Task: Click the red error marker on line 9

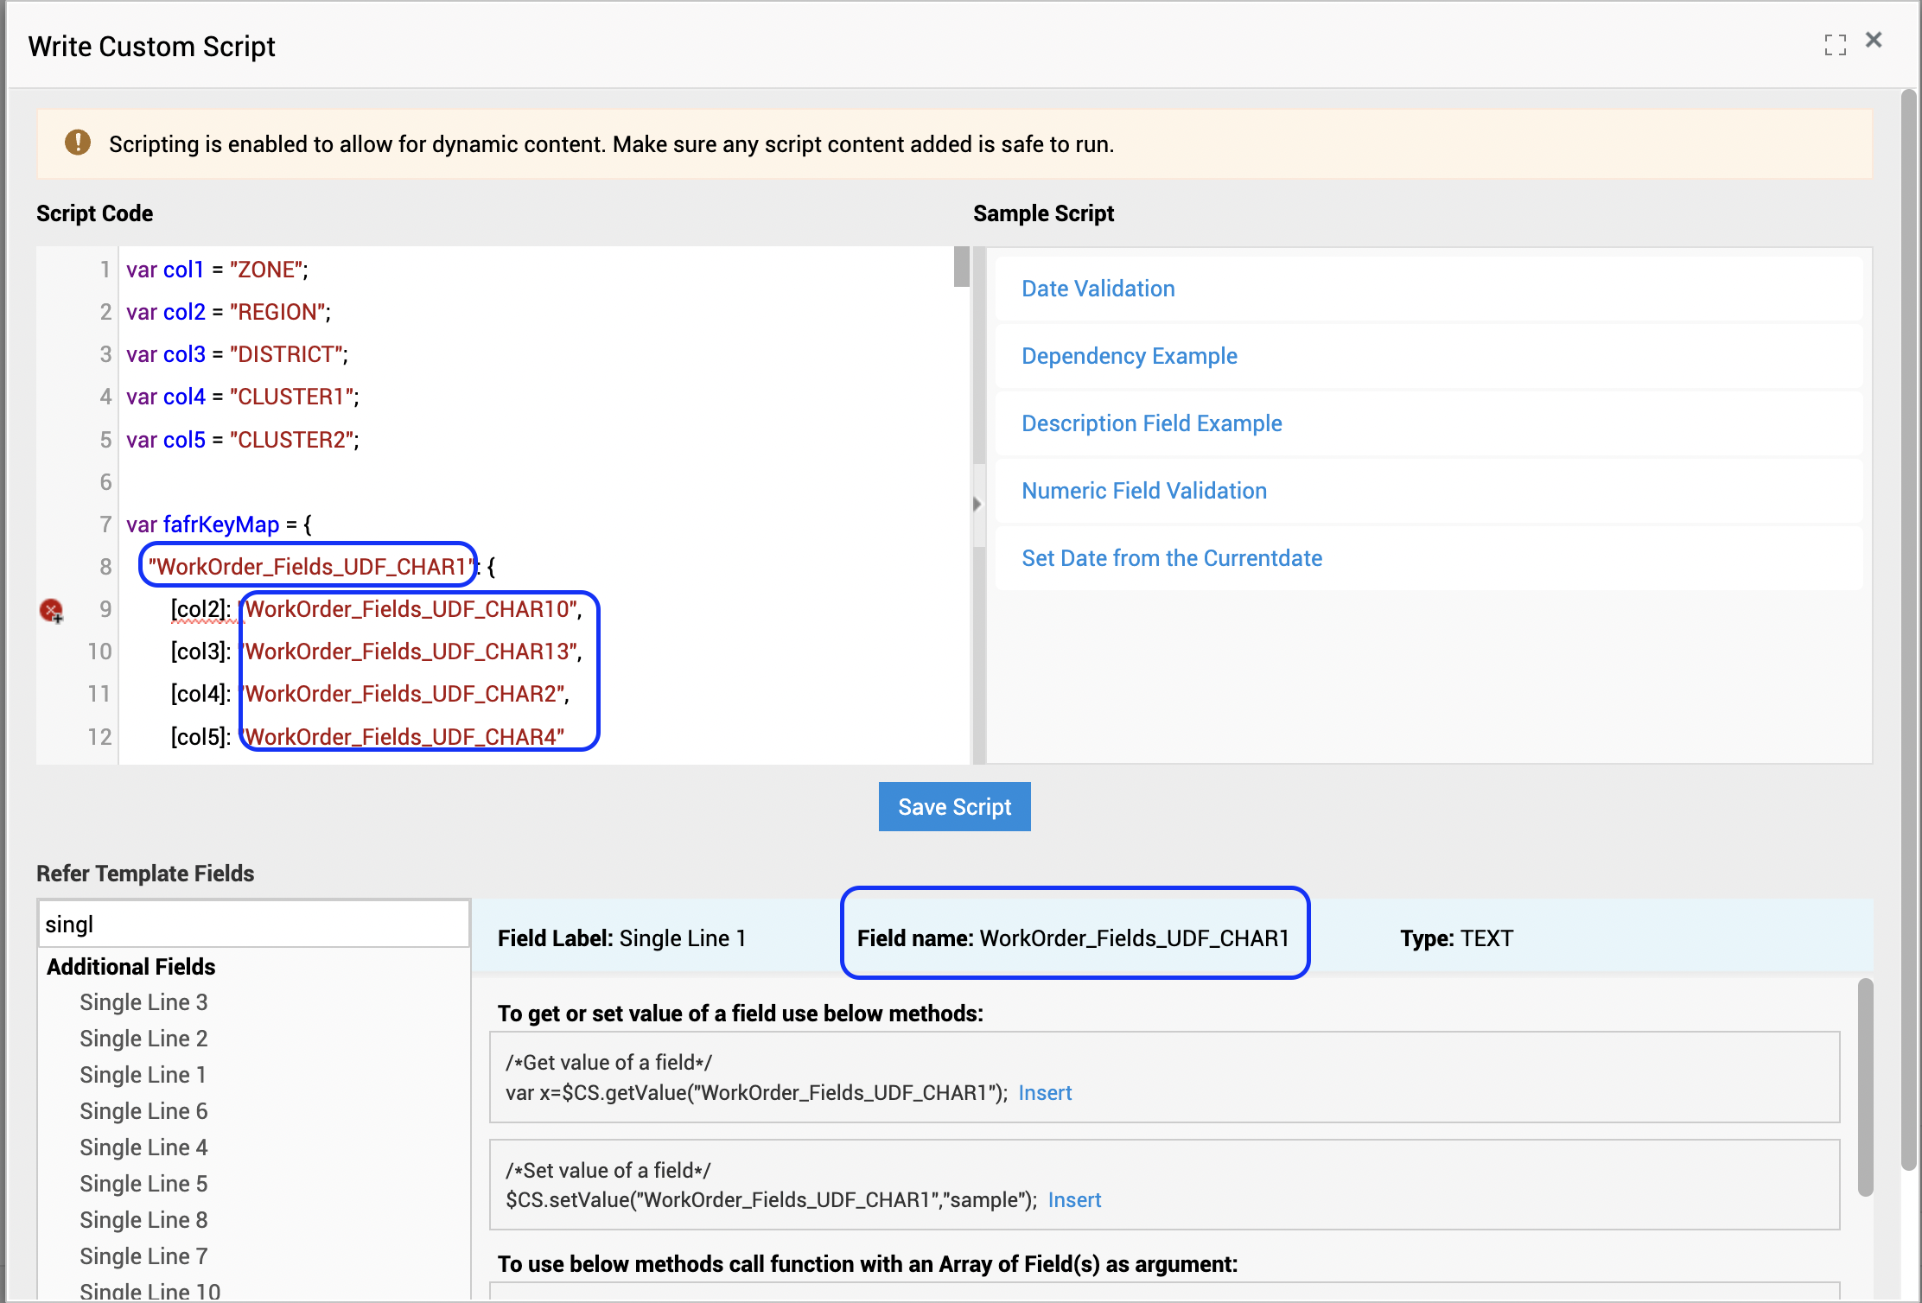Action: pos(51,610)
